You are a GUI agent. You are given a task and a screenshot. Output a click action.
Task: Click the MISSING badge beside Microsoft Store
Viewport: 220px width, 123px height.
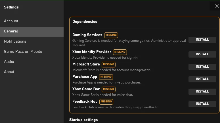coord(108,64)
